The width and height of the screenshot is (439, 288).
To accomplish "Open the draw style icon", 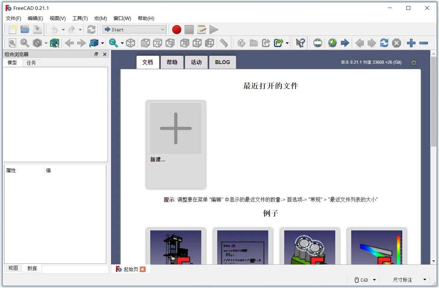I will point(37,43).
